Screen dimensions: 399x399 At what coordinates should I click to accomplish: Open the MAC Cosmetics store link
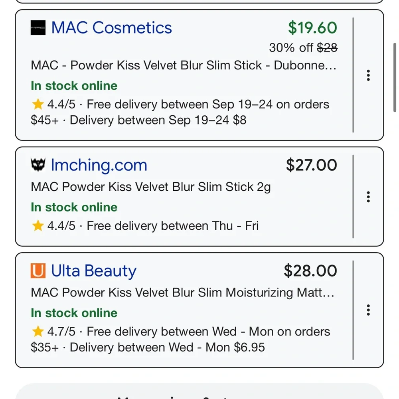click(111, 28)
